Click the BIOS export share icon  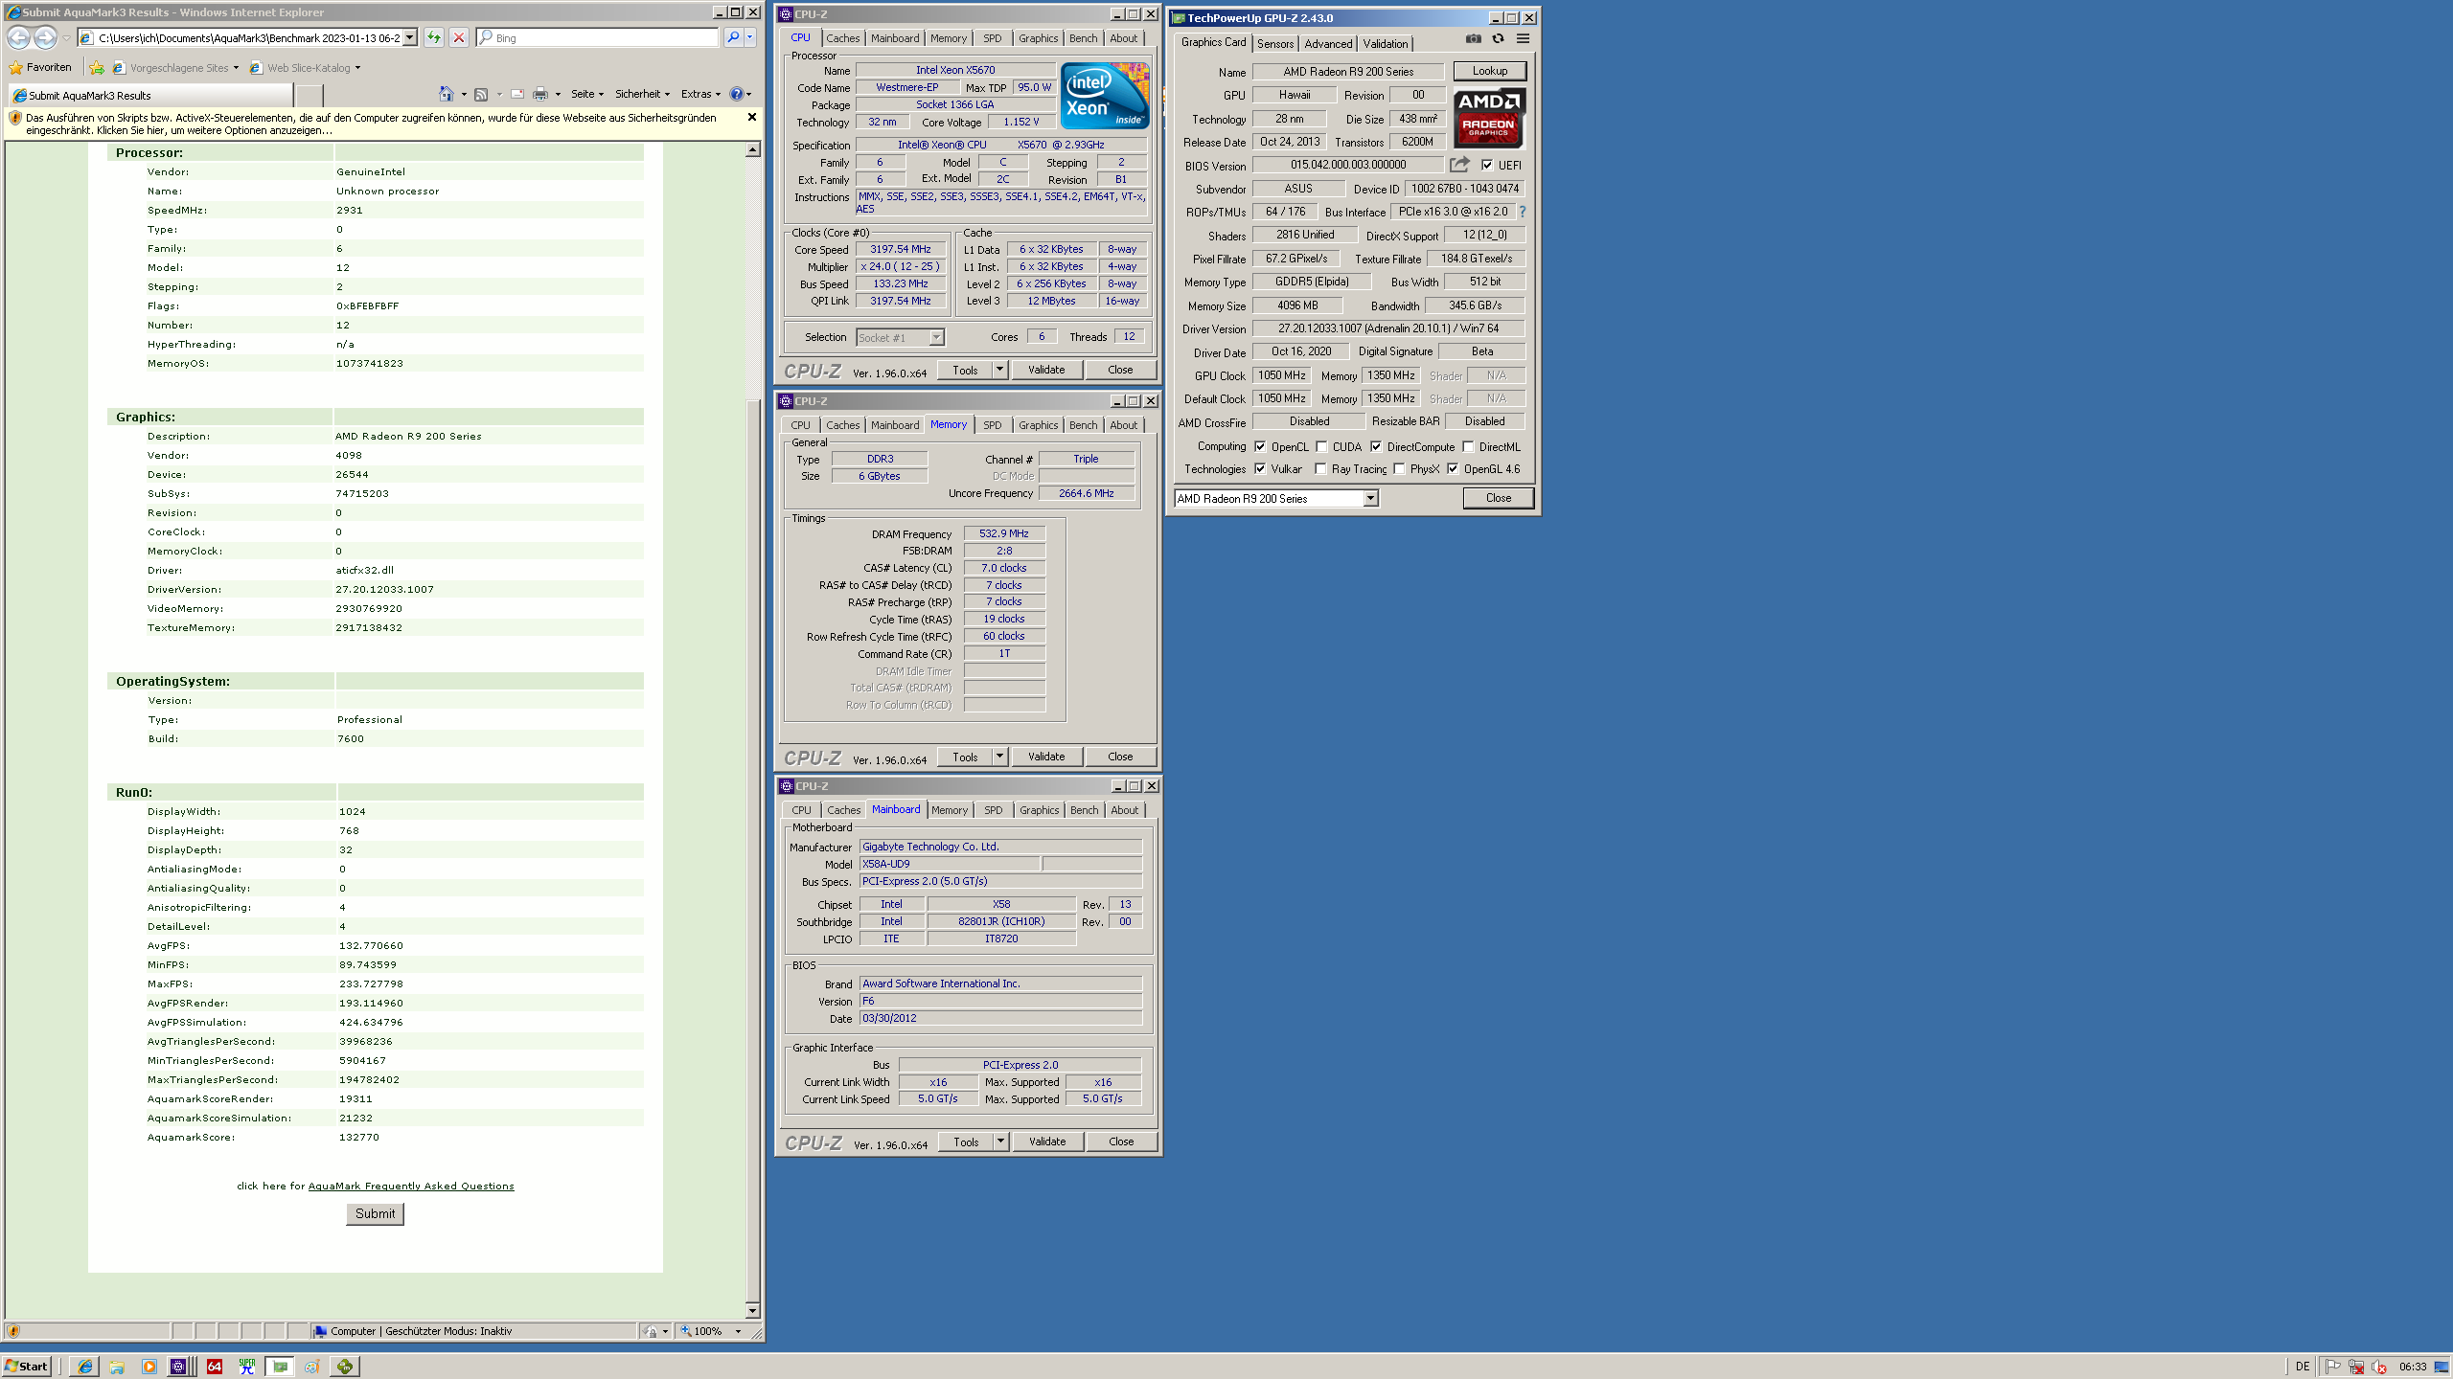1459,165
